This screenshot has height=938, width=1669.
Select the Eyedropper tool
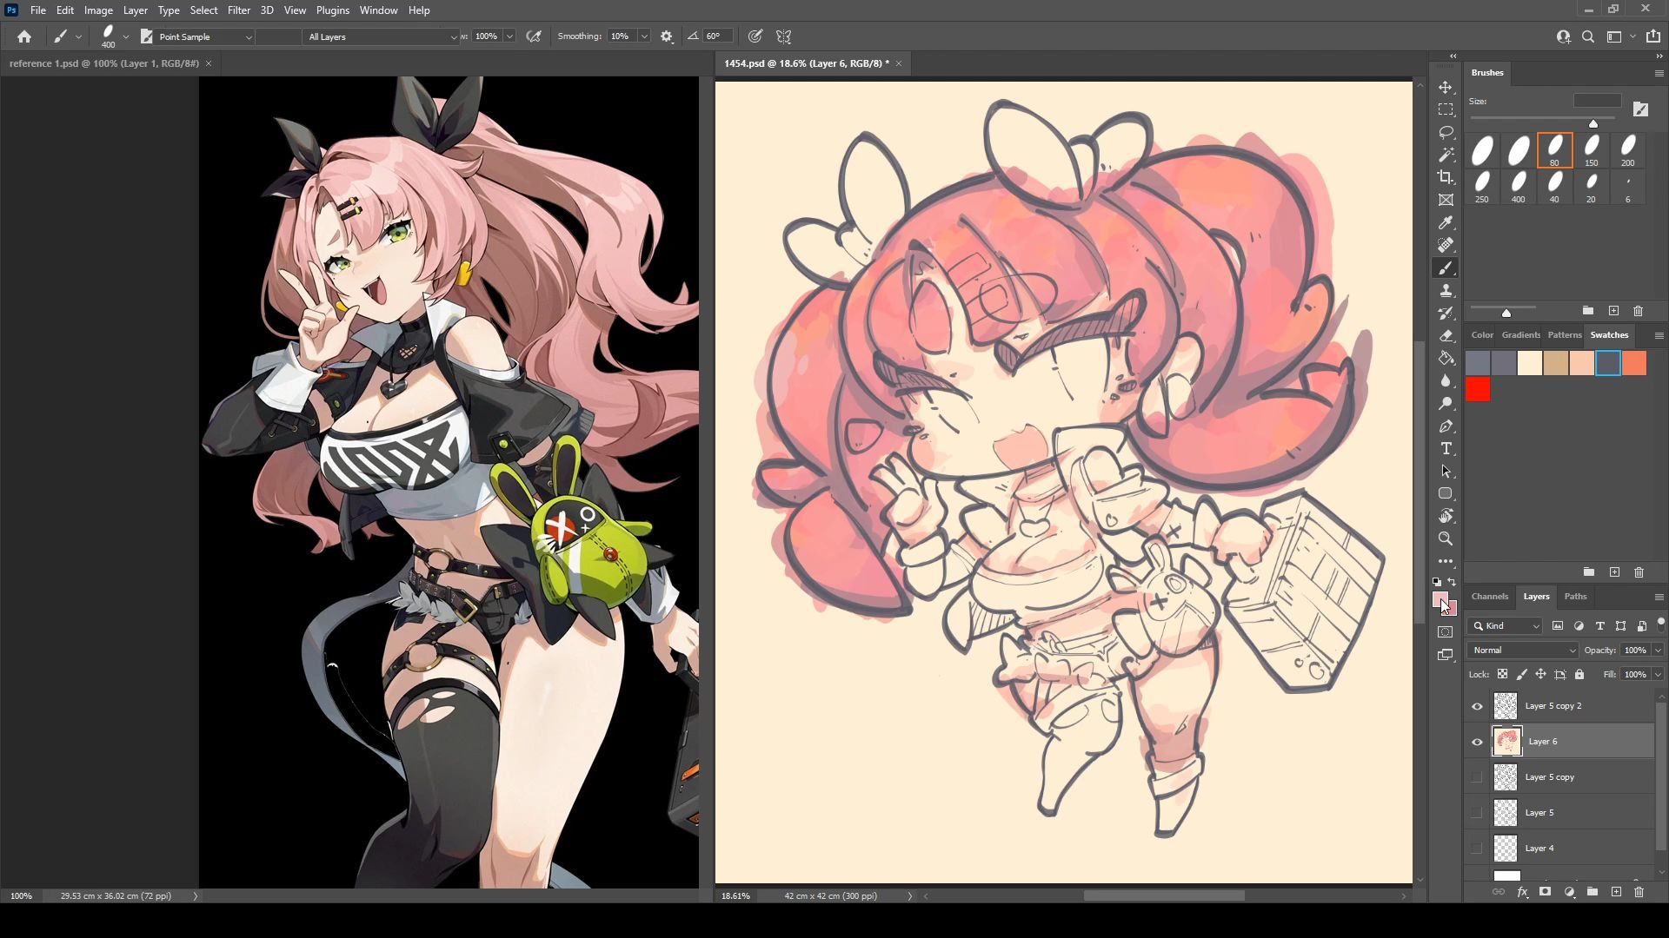(1446, 223)
